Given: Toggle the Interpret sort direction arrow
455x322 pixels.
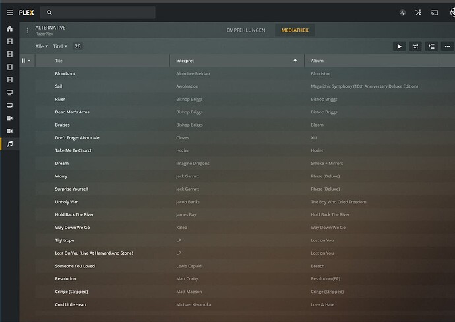Looking at the screenshot, I should click(x=295, y=61).
